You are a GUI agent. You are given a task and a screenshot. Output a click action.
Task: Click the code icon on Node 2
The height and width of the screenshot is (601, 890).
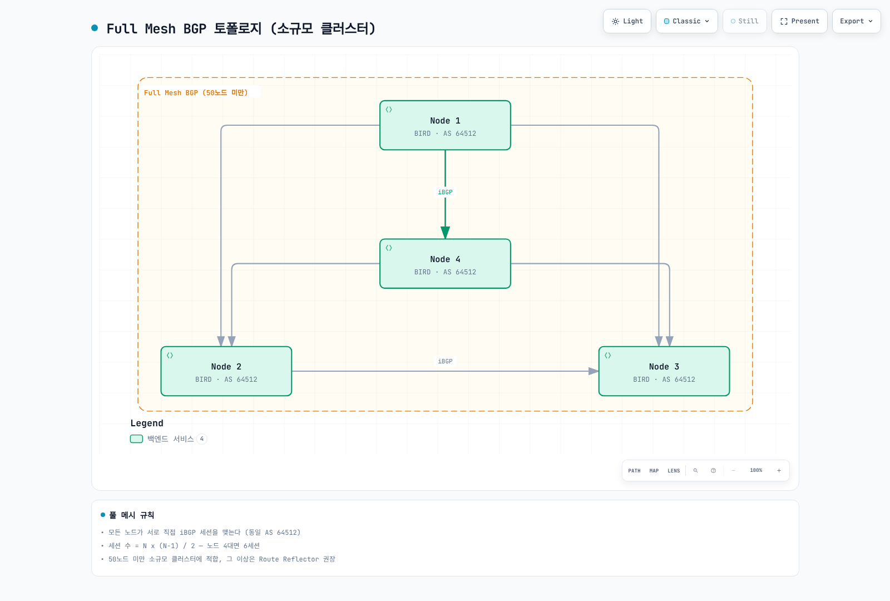coord(170,356)
